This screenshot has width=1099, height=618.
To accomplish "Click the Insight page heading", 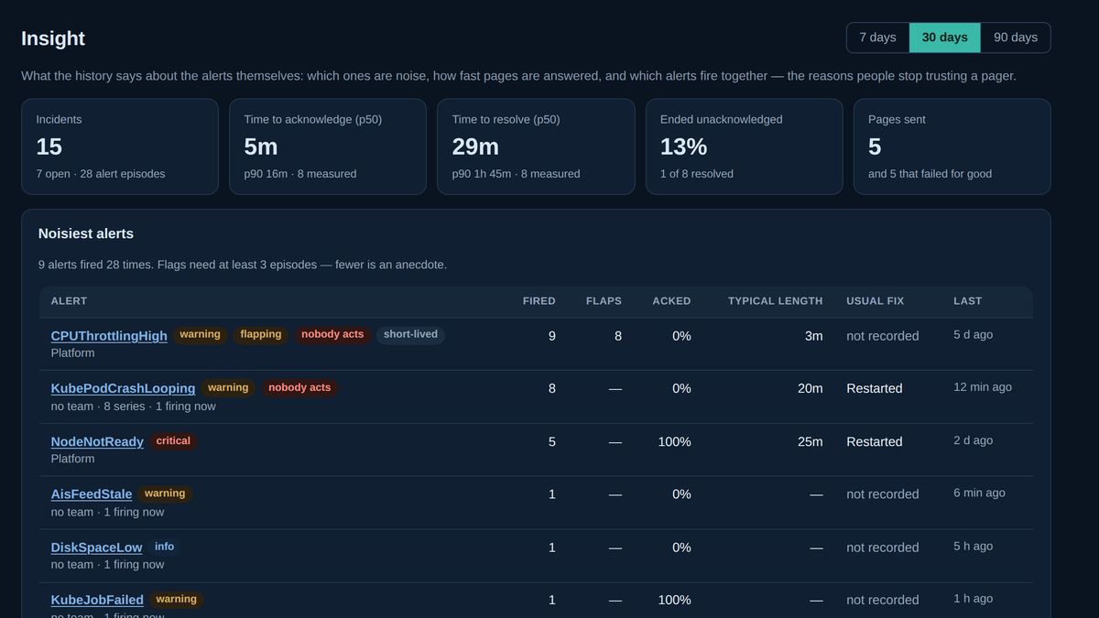I will (x=53, y=38).
